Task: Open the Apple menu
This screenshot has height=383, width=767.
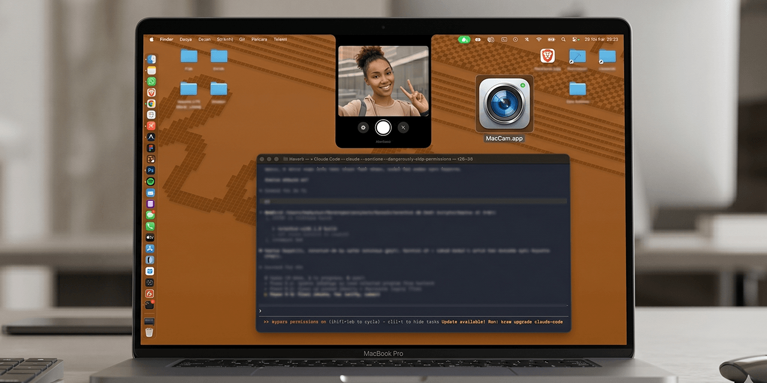Action: coord(152,39)
